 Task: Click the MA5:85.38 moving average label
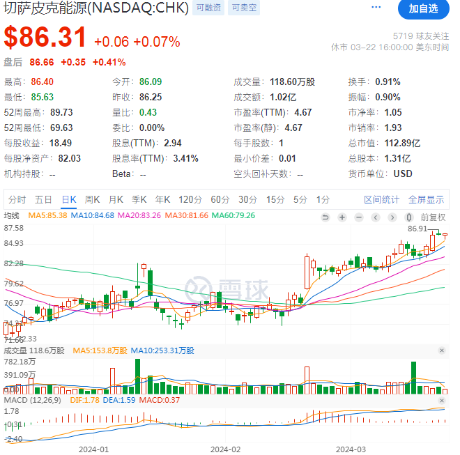pos(47,215)
